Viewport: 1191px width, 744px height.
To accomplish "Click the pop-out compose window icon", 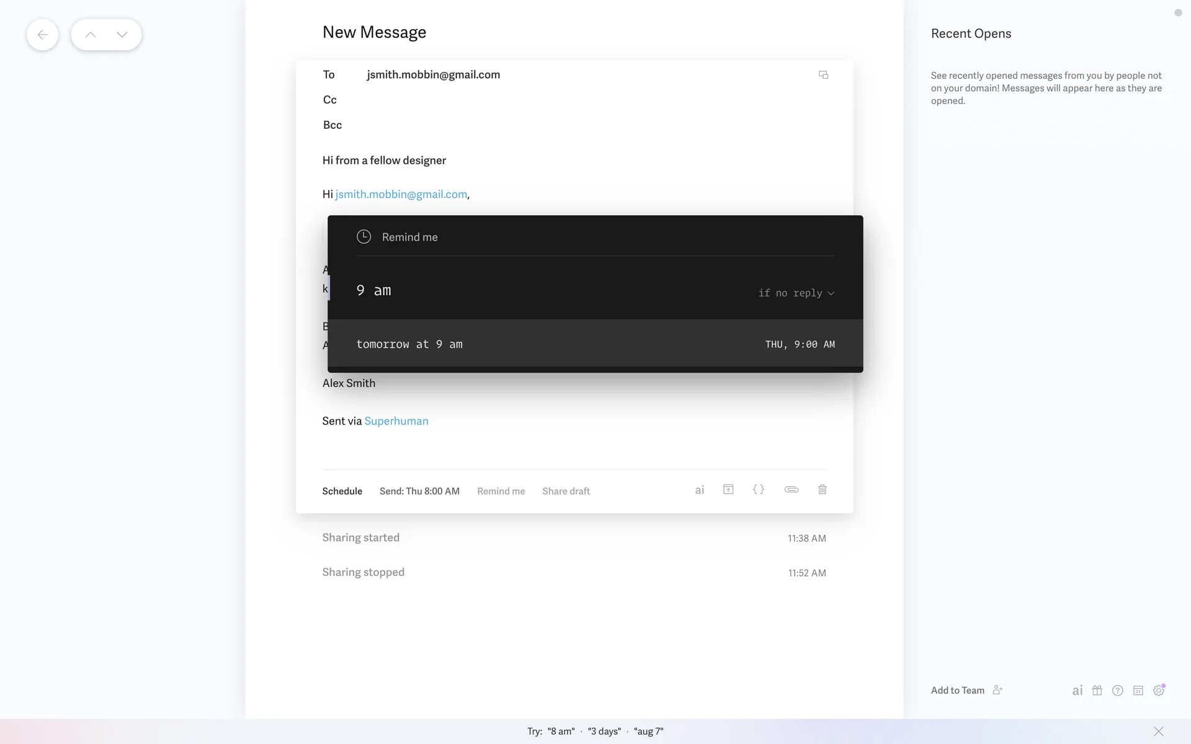I will (823, 75).
